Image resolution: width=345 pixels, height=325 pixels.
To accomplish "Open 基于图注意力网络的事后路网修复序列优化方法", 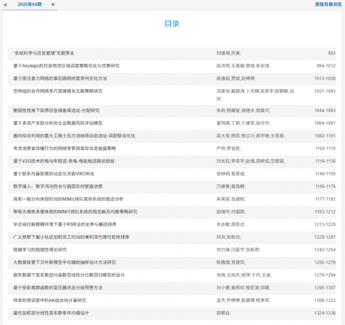I will pos(60,79).
